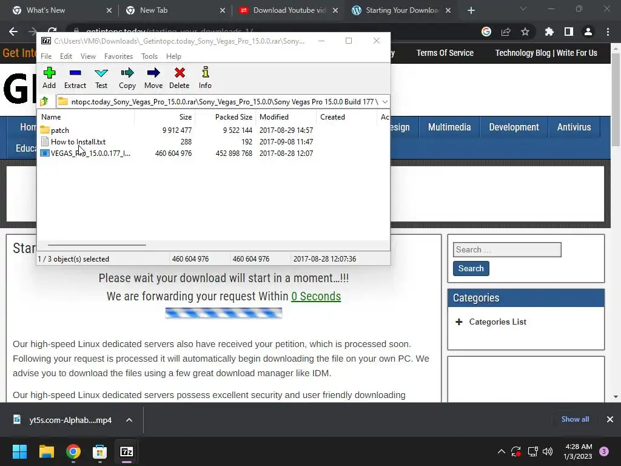This screenshot has width=621, height=466.
Task: Open the Development category on the website
Action: point(514,127)
